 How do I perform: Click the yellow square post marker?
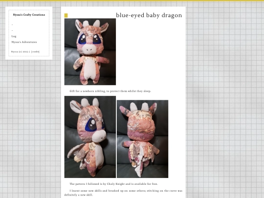66,16
